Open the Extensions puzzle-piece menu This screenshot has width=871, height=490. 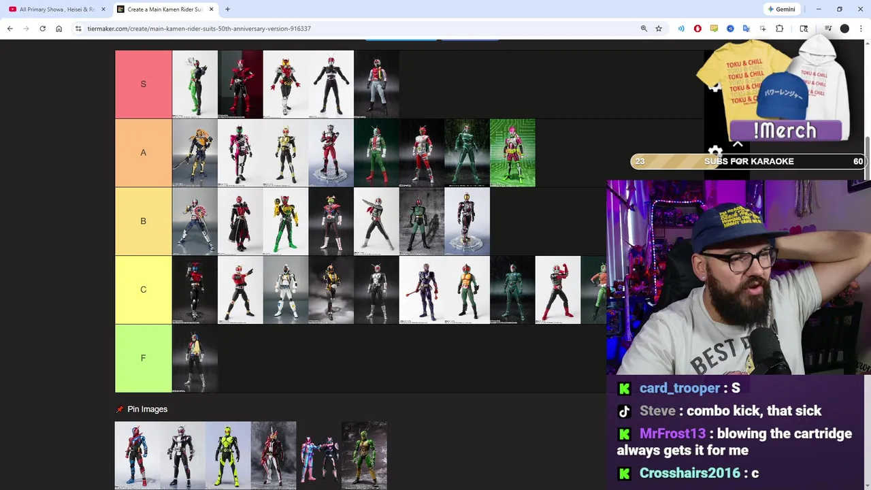click(780, 29)
